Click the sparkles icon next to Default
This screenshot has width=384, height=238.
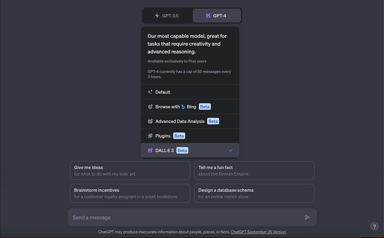[150, 92]
